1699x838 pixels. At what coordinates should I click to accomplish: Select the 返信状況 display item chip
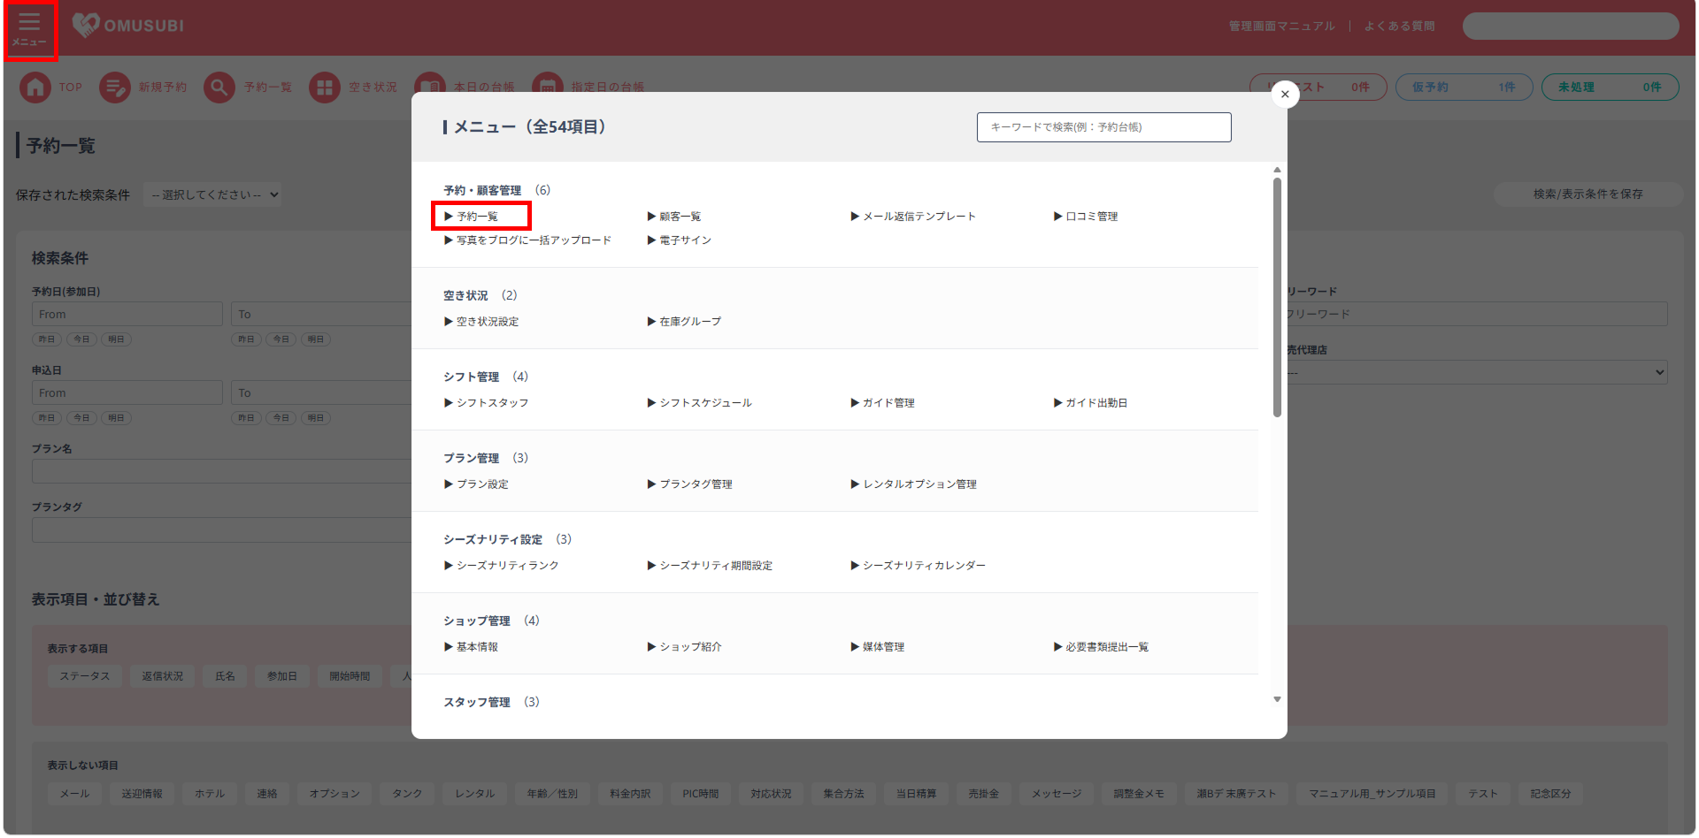[163, 676]
